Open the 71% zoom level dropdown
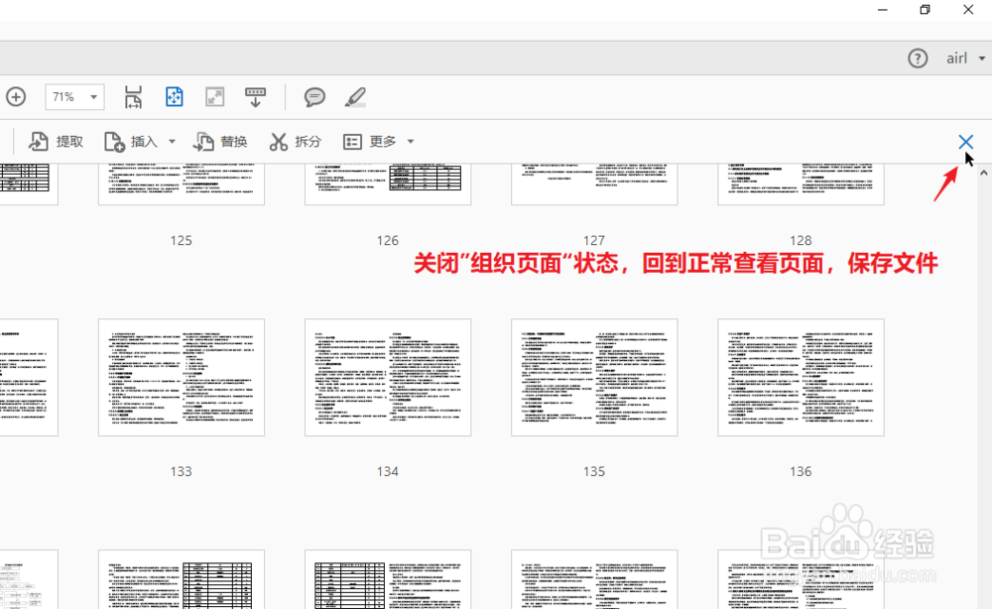Screen dimensions: 992x609 tap(74, 97)
